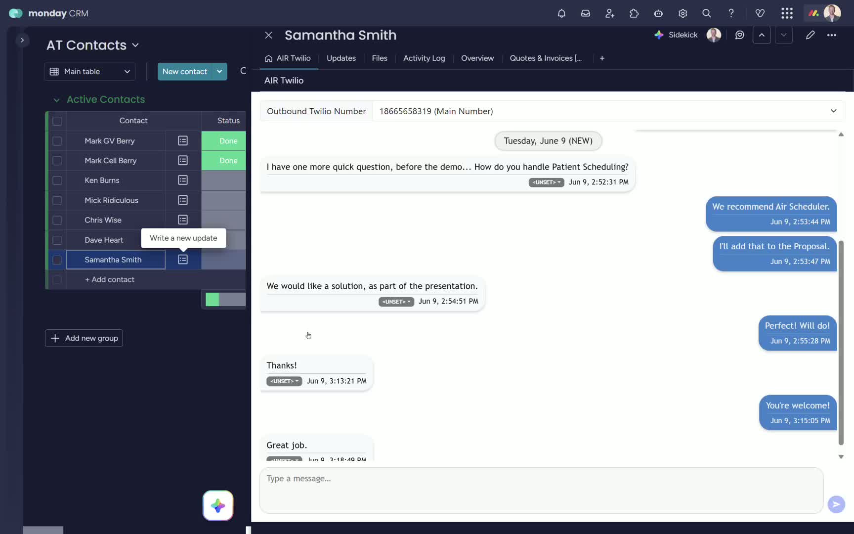Image resolution: width=854 pixels, height=534 pixels.
Task: Switch to the Updates tab
Action: (x=341, y=58)
